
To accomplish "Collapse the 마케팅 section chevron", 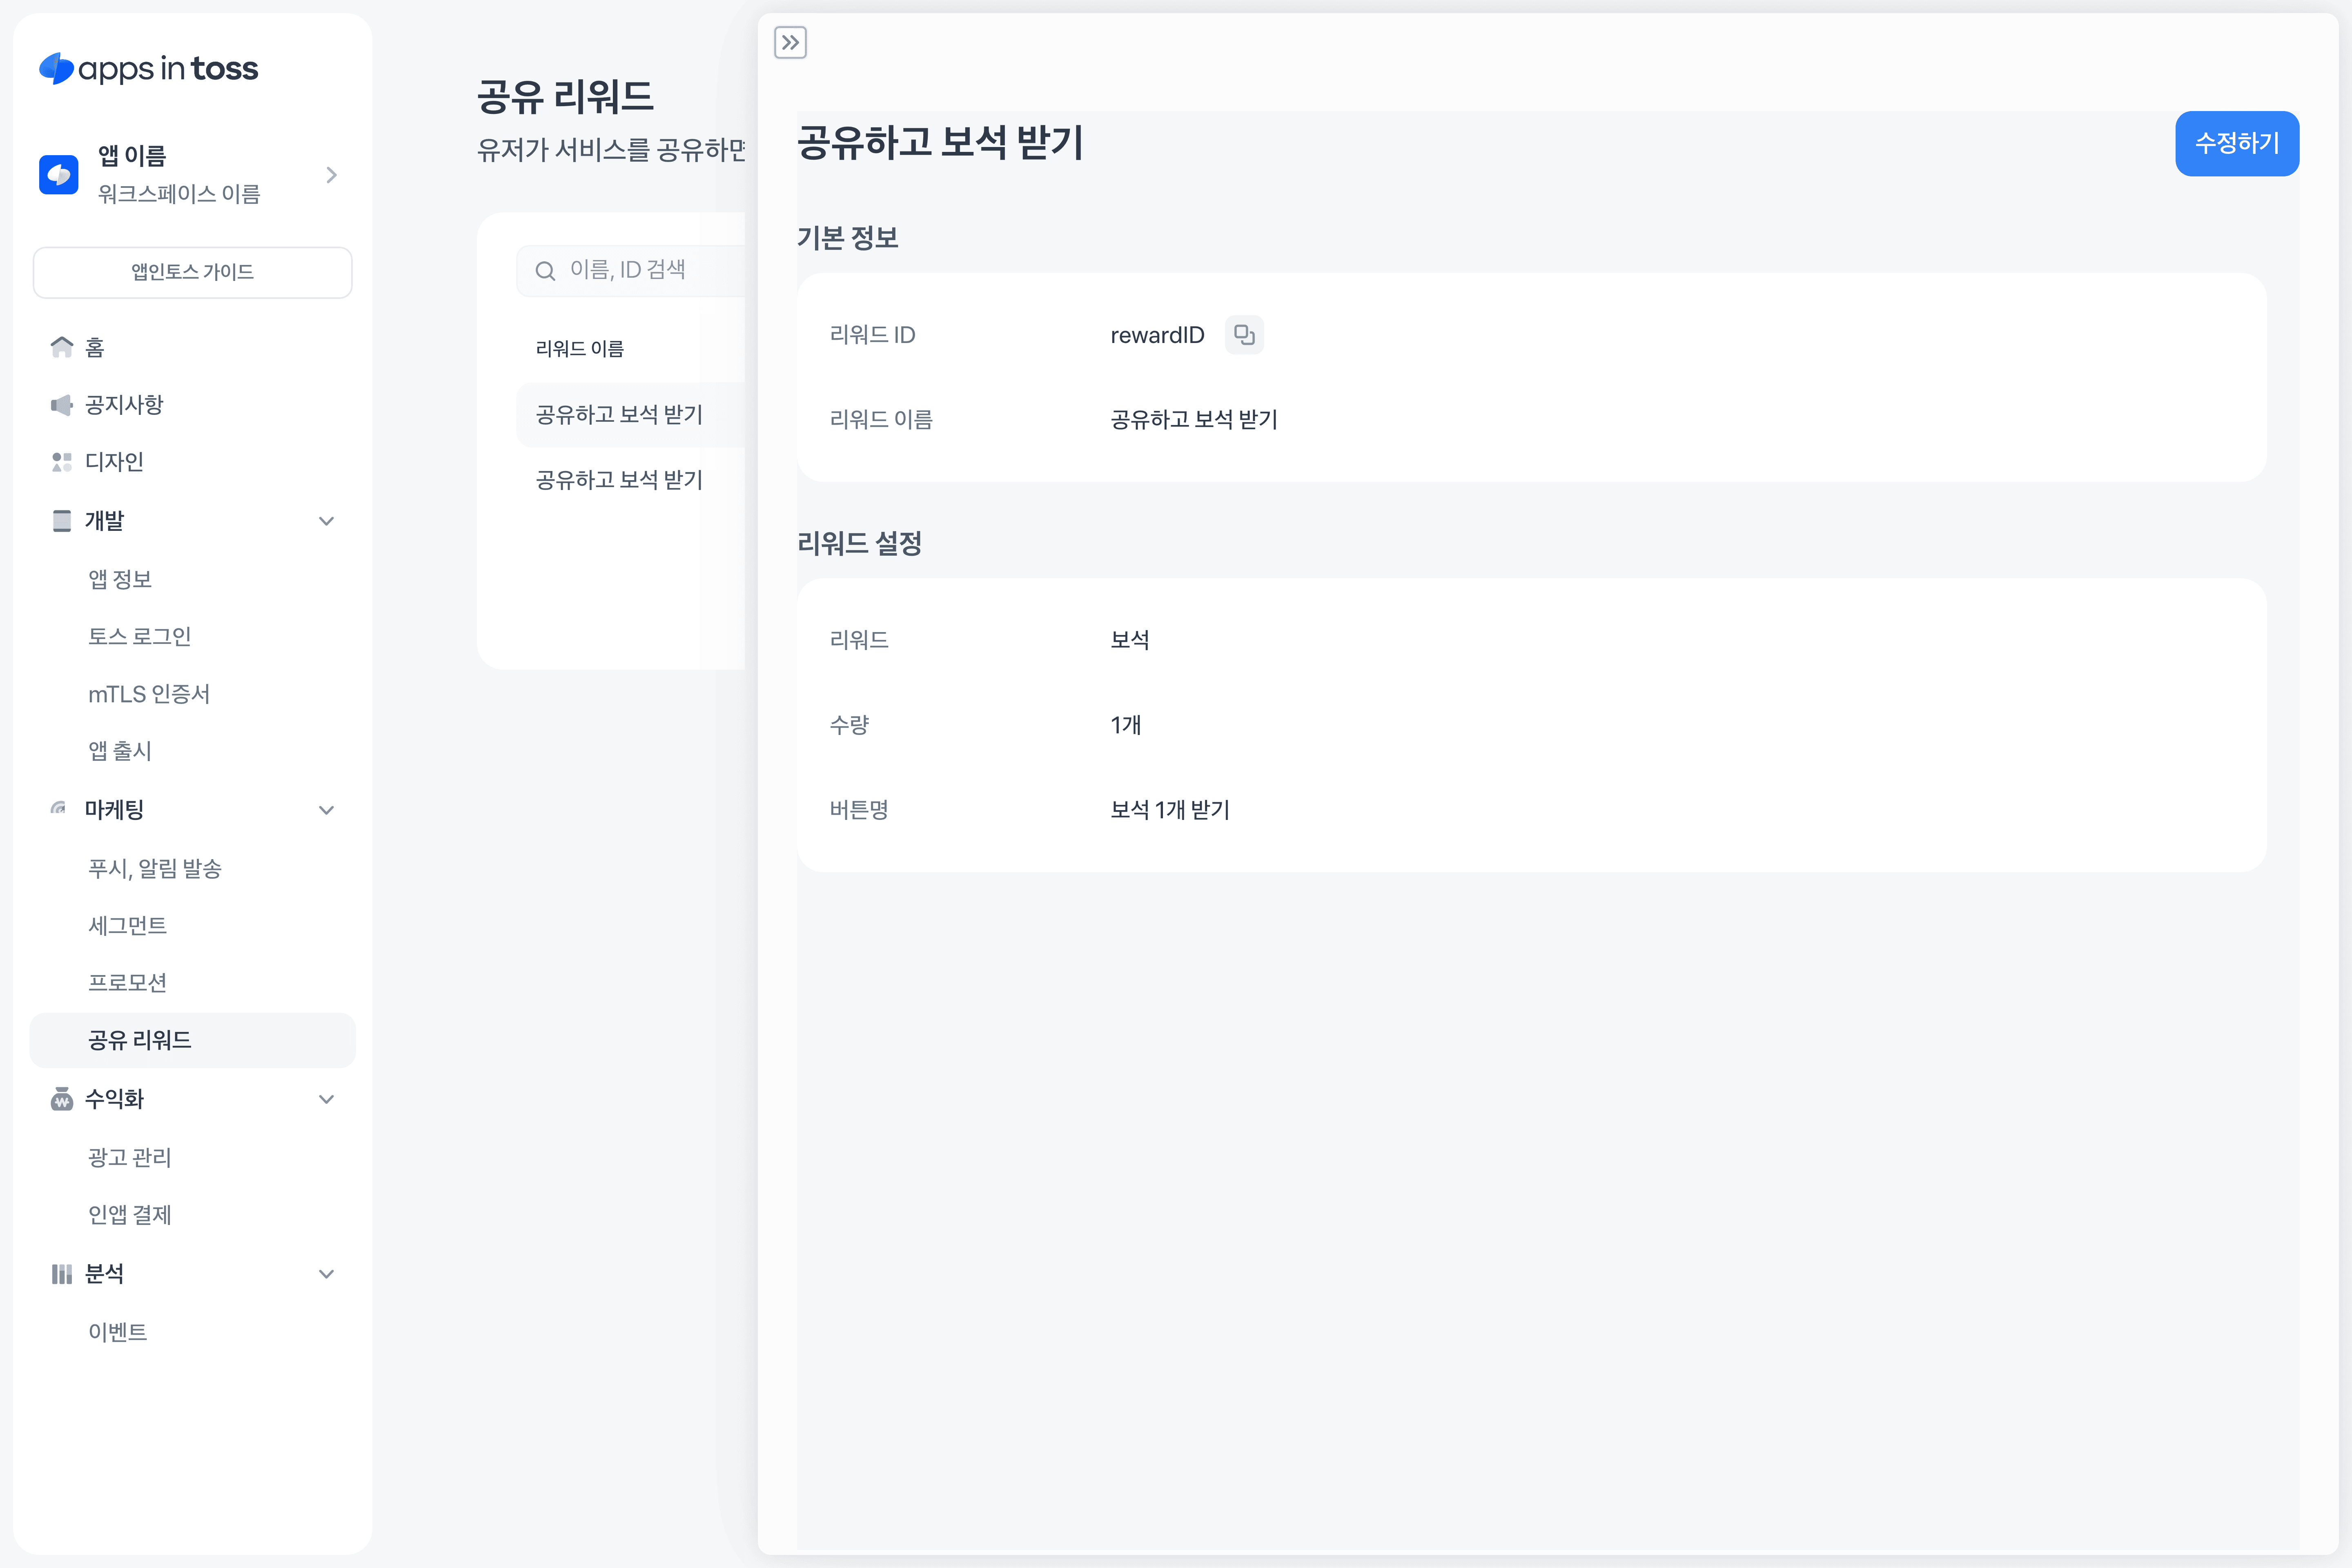I will 326,810.
